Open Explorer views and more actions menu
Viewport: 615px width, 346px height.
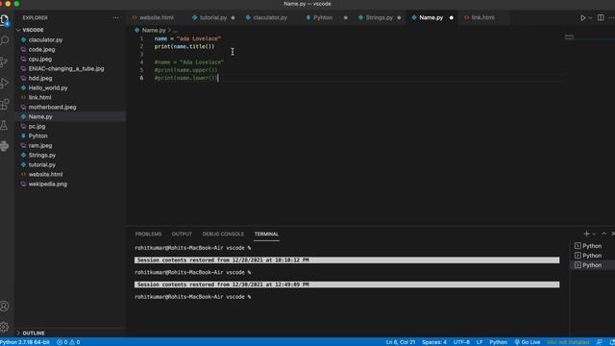pos(115,18)
